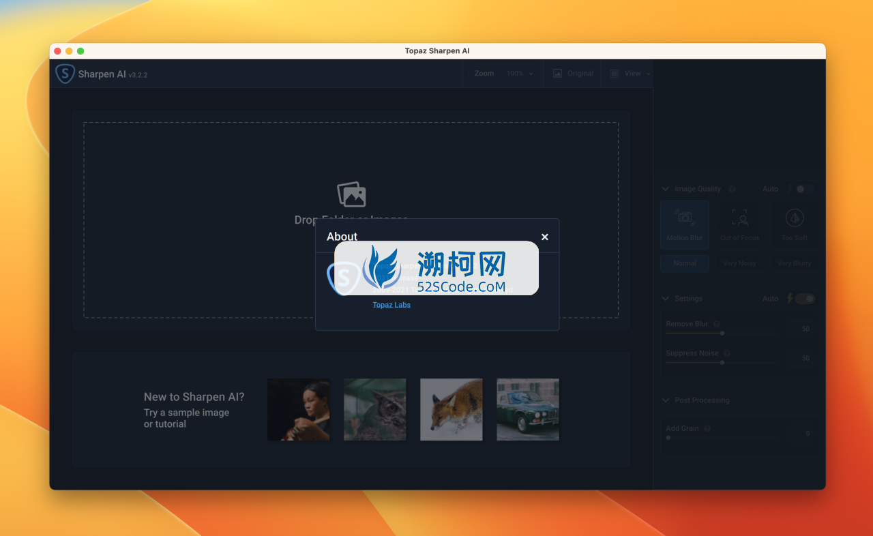Collapse the Image Quality section
Screen dimensions: 873x536
666,189
